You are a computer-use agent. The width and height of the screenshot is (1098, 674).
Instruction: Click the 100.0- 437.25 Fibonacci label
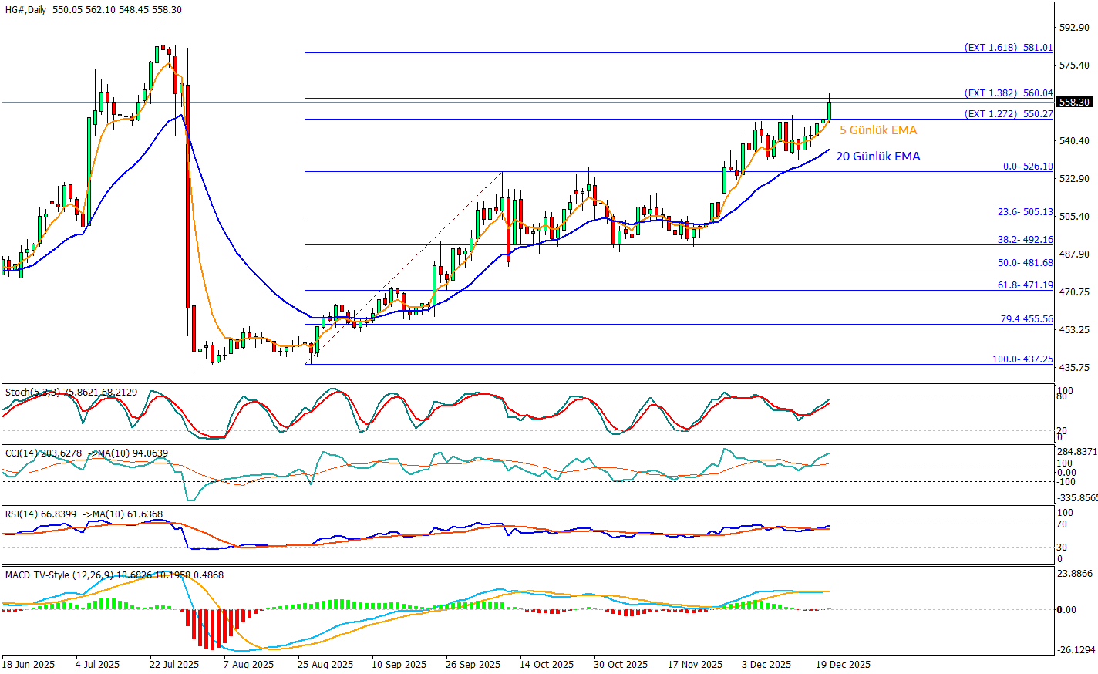tap(1022, 359)
